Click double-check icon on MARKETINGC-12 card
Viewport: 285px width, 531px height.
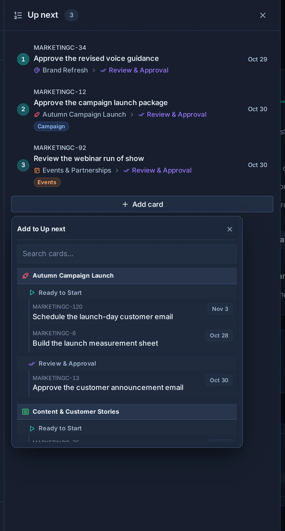(x=141, y=115)
